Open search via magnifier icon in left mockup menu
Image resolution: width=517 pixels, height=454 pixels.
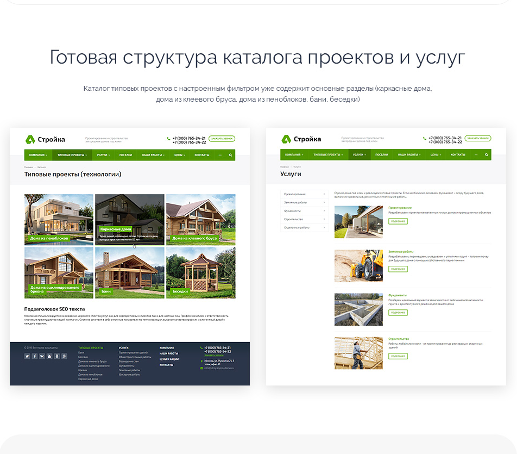[x=230, y=155]
